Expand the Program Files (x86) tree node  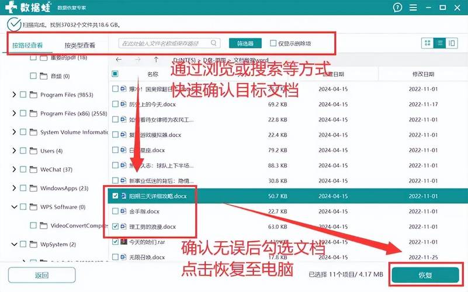14,113
